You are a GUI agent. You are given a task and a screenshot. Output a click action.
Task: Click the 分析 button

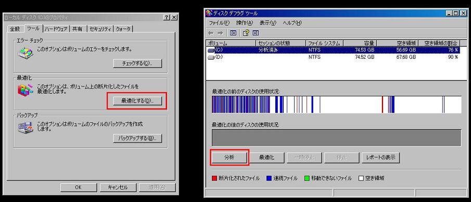click(230, 157)
